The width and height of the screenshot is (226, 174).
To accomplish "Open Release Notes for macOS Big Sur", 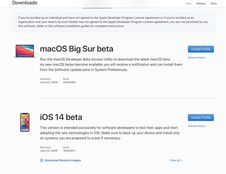I will point(197,58).
